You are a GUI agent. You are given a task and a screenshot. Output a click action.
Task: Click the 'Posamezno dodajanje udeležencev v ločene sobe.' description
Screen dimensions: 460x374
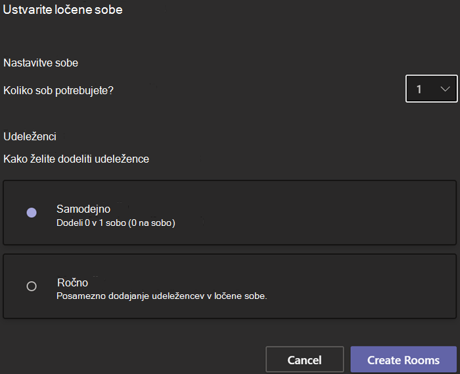162,296
